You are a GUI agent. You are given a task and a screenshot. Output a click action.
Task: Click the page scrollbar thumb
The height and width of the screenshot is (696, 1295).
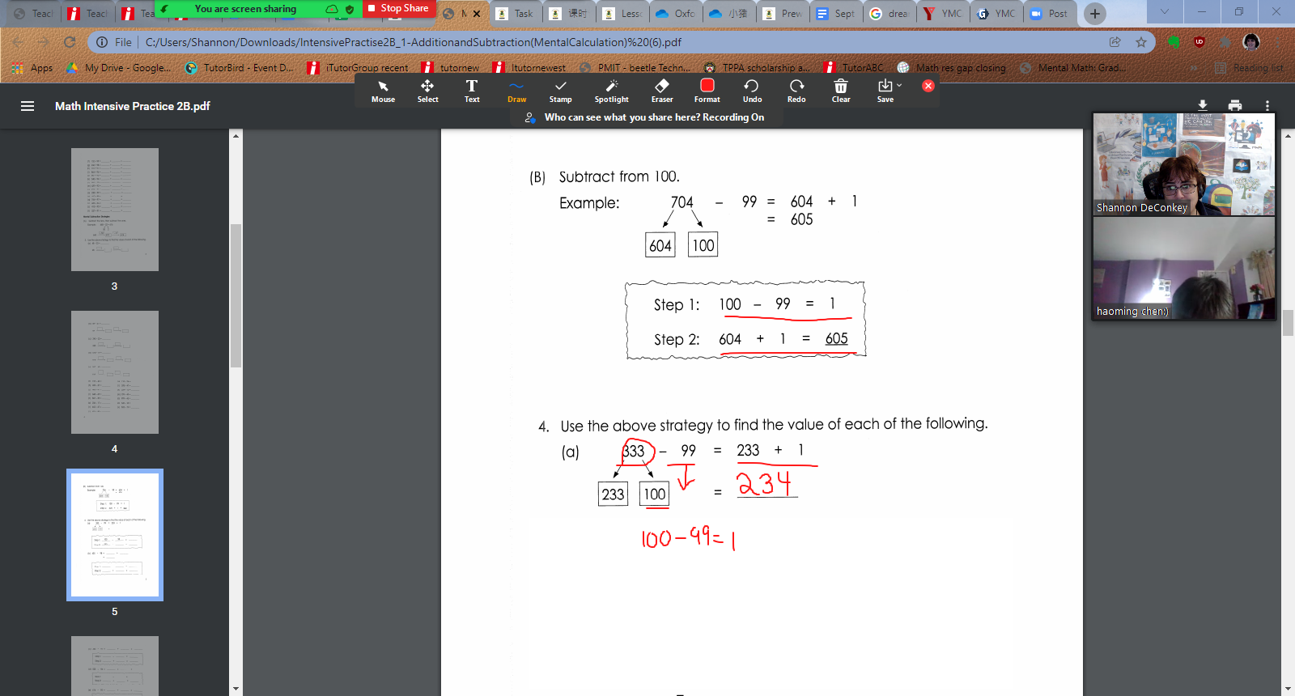point(1288,323)
